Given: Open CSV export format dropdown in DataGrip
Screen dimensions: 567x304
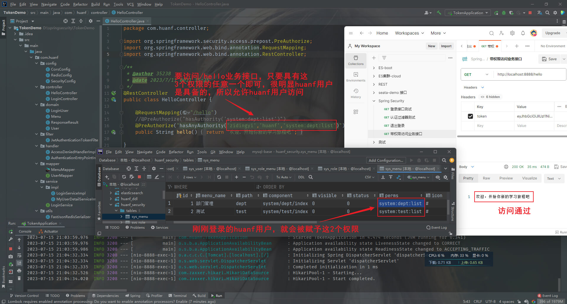Looking at the screenshot, I should pos(369,177).
